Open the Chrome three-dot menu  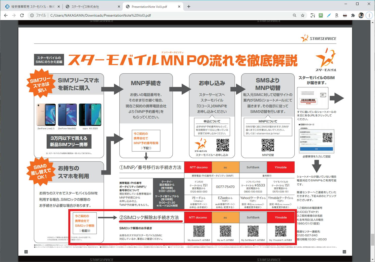pyautogui.click(x=369, y=15)
